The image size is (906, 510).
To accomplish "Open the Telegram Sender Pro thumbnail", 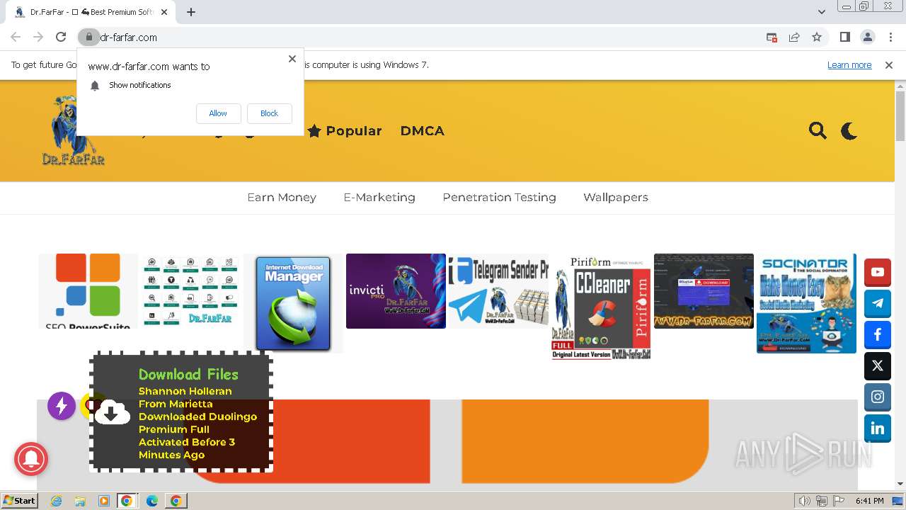I will 498,291.
